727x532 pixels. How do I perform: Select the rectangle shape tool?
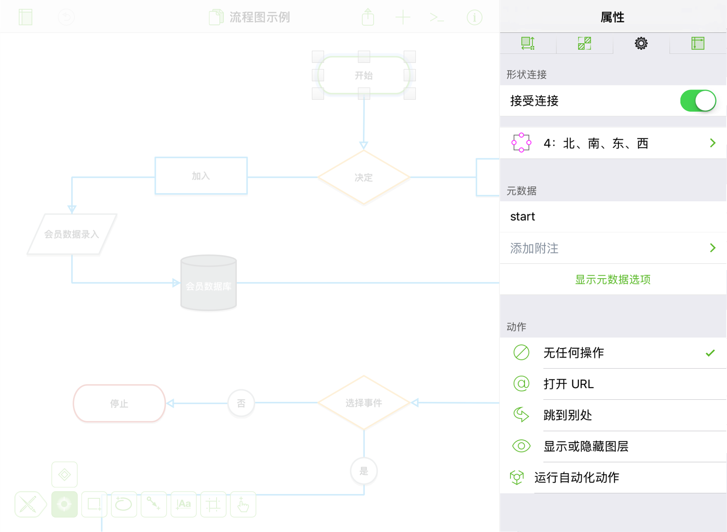pos(94,504)
